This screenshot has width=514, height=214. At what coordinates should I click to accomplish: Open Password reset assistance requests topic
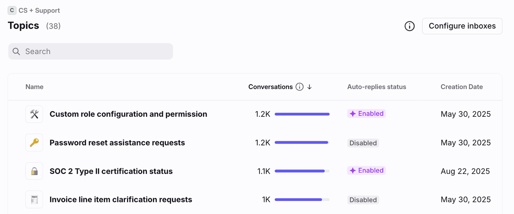117,143
